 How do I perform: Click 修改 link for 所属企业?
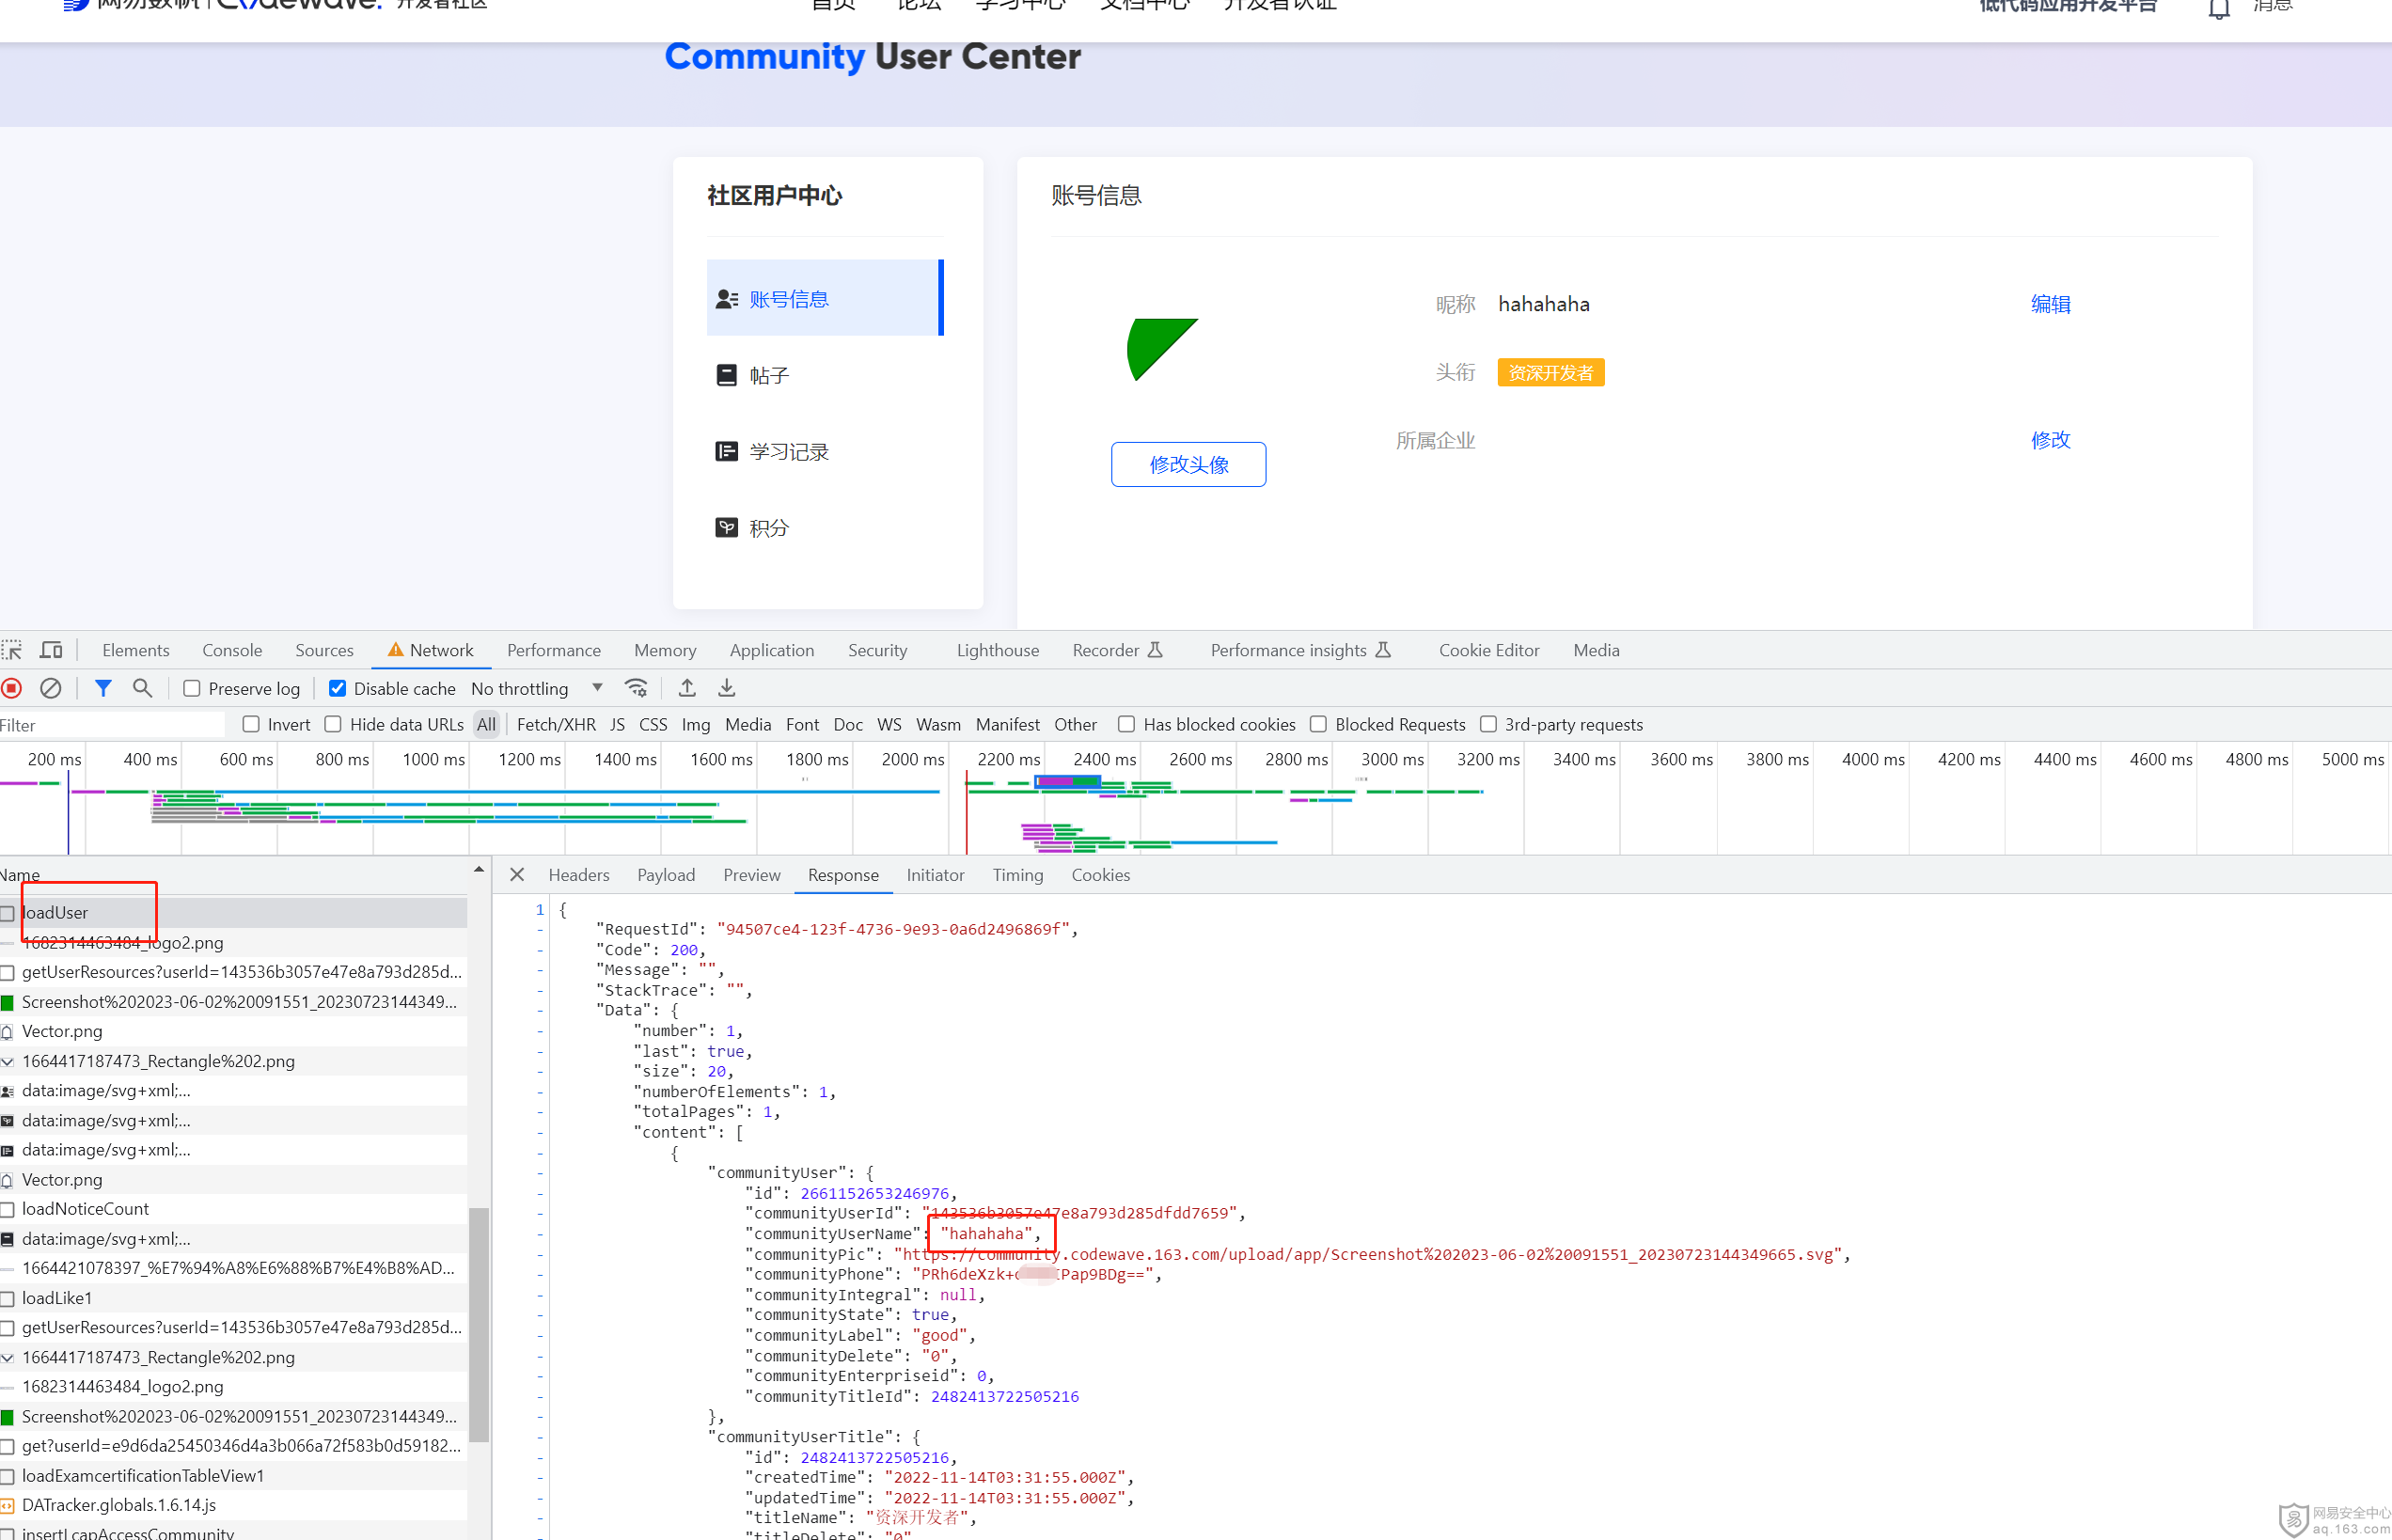point(2050,440)
